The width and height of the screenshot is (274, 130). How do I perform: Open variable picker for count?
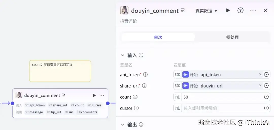coord(266,97)
